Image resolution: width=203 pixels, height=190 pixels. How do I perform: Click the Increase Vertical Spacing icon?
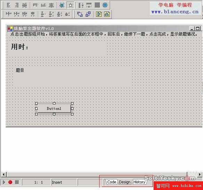[x=52, y=14]
